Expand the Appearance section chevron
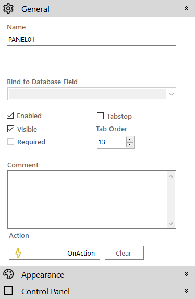Image resolution: width=195 pixels, height=299 pixels. 187,274
